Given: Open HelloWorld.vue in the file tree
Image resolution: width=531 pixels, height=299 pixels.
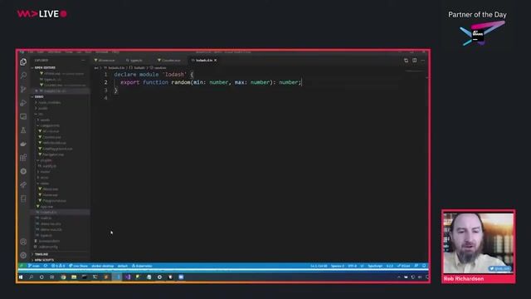Looking at the screenshot, I should tap(53, 143).
